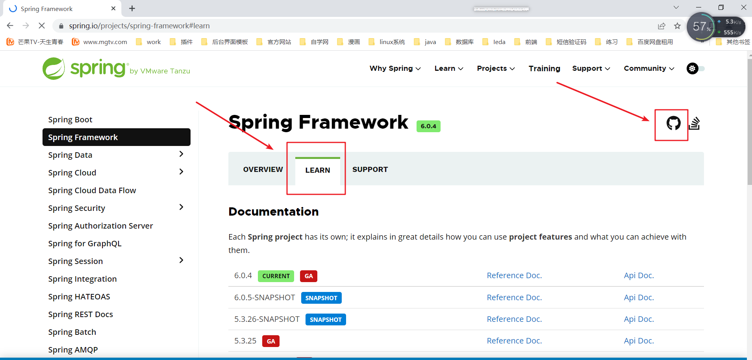Open Spring REST Docs project
This screenshot has height=360, width=752.
point(80,314)
